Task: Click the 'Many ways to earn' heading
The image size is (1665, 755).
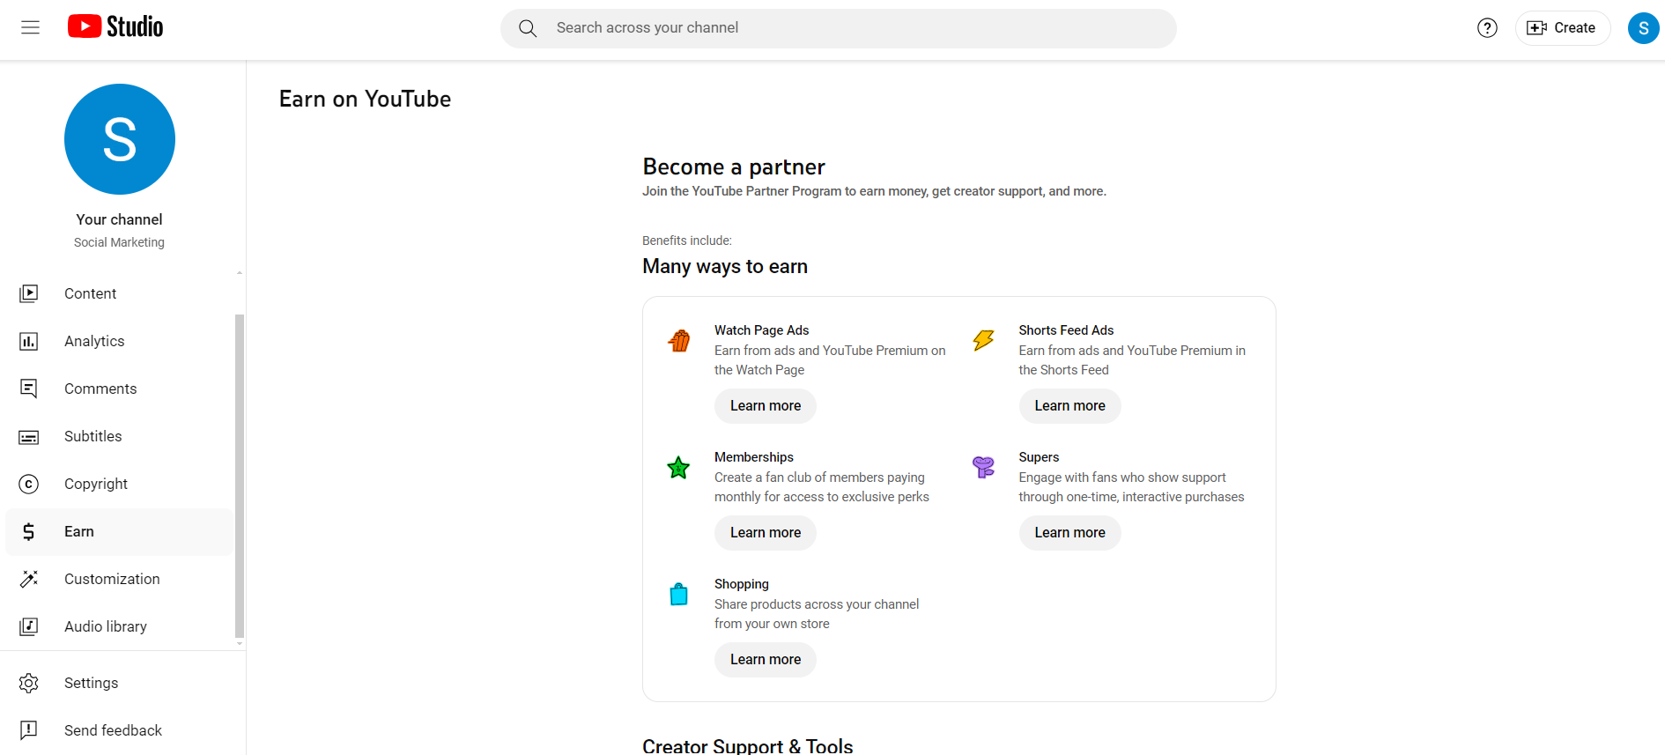Action: point(725,266)
